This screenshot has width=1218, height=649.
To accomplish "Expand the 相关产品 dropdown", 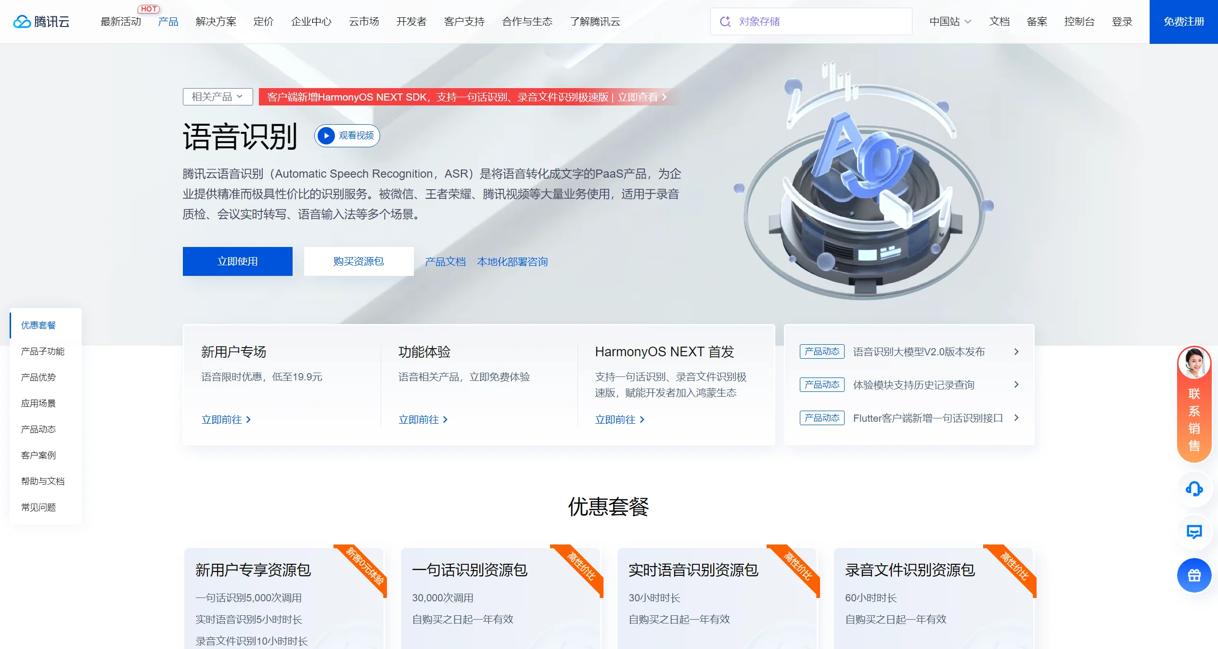I will click(x=218, y=97).
